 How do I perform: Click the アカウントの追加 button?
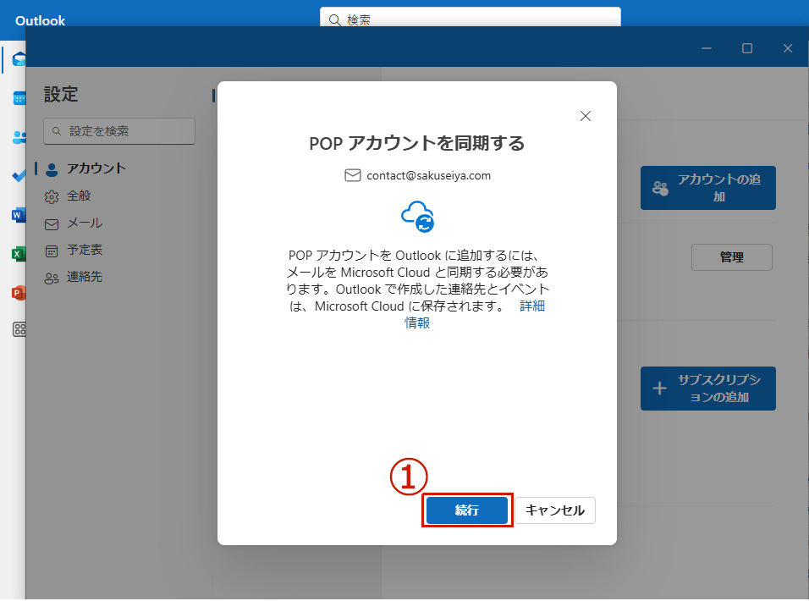pyautogui.click(x=707, y=188)
